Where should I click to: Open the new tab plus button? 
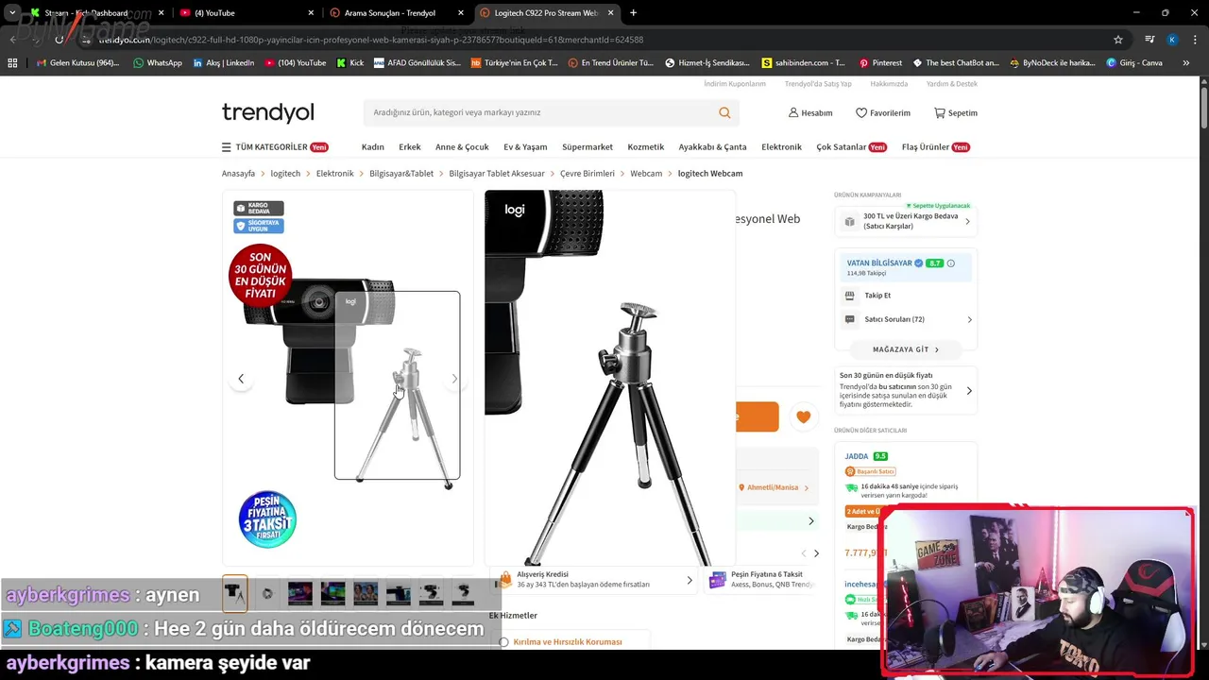tap(633, 13)
